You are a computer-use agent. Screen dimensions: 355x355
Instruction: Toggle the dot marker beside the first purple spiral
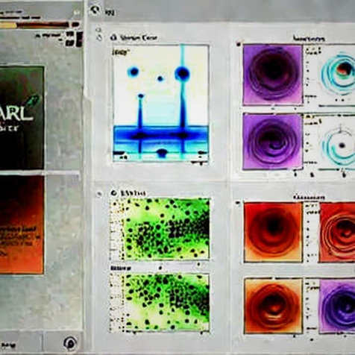coord(239,45)
